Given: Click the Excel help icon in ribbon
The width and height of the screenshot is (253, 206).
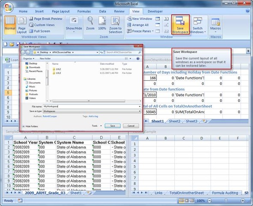Looking at the screenshot, I should tap(247, 11).
